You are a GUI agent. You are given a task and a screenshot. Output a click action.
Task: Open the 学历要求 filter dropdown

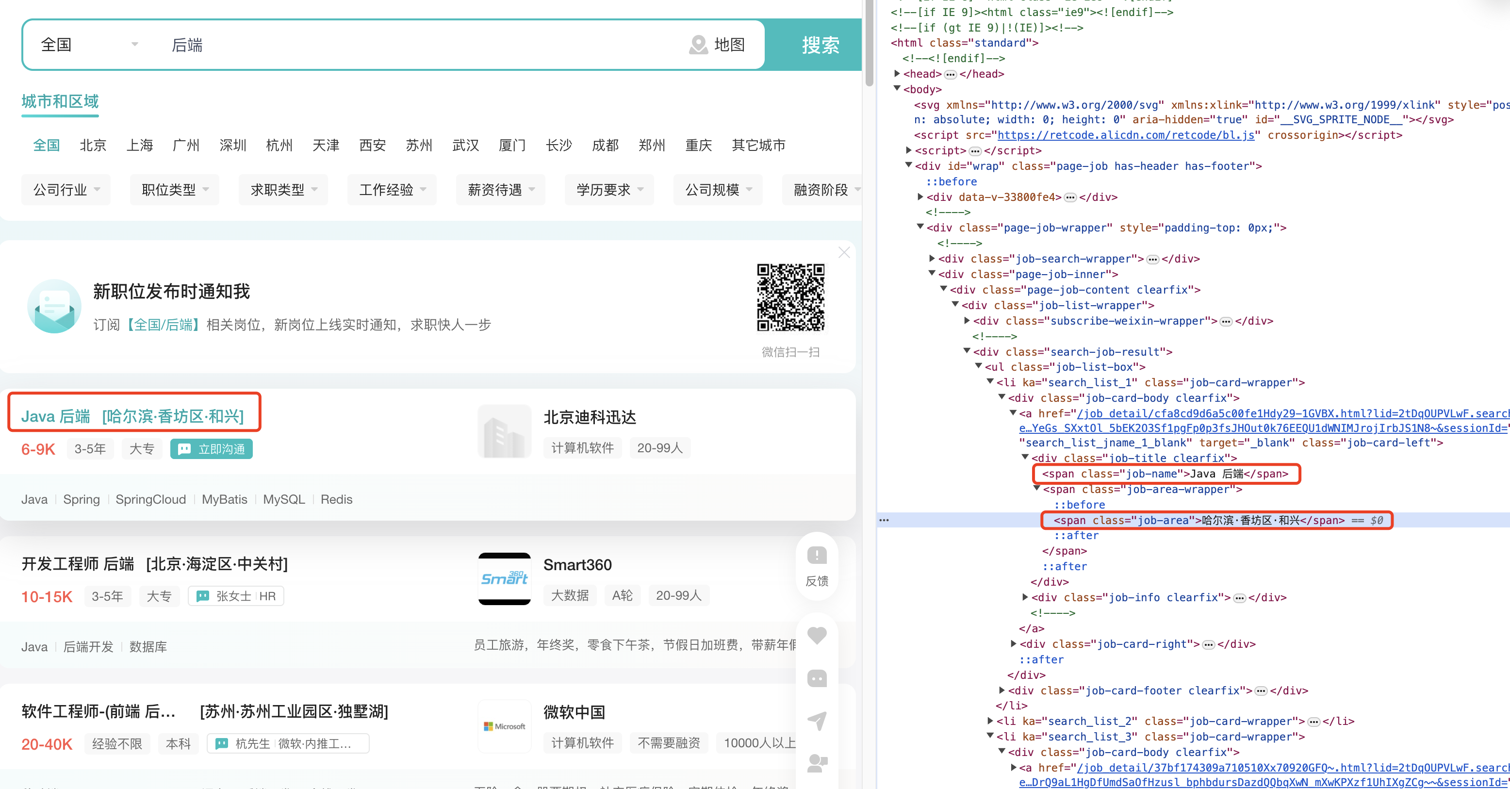point(609,190)
